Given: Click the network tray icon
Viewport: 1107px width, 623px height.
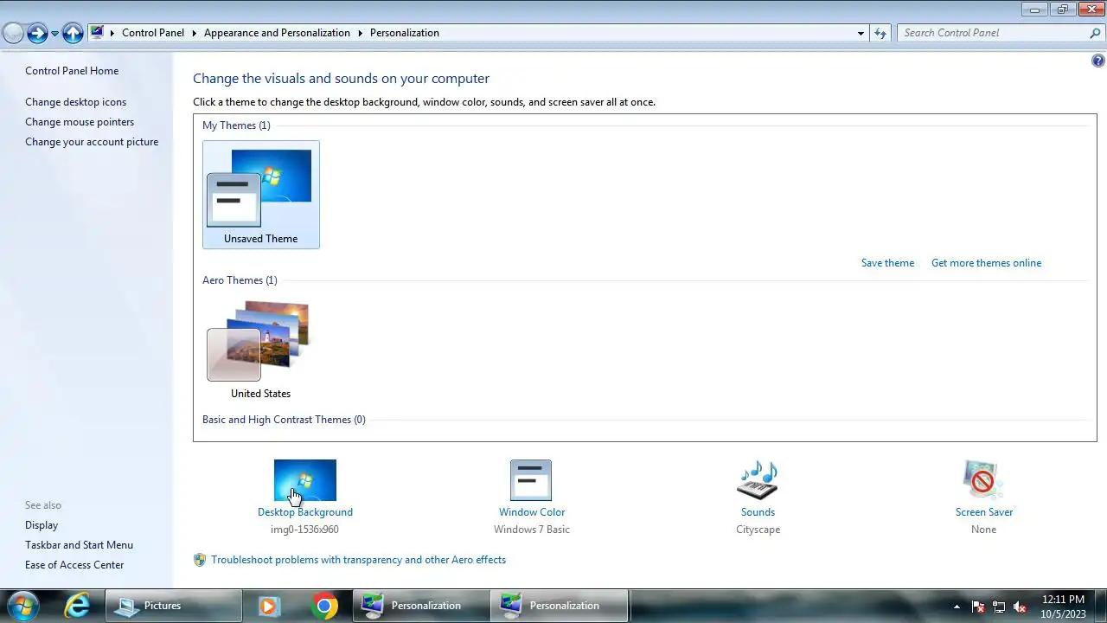Looking at the screenshot, I should pyautogui.click(x=999, y=607).
